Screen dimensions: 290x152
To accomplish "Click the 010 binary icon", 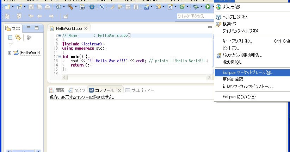I will point(82,7).
